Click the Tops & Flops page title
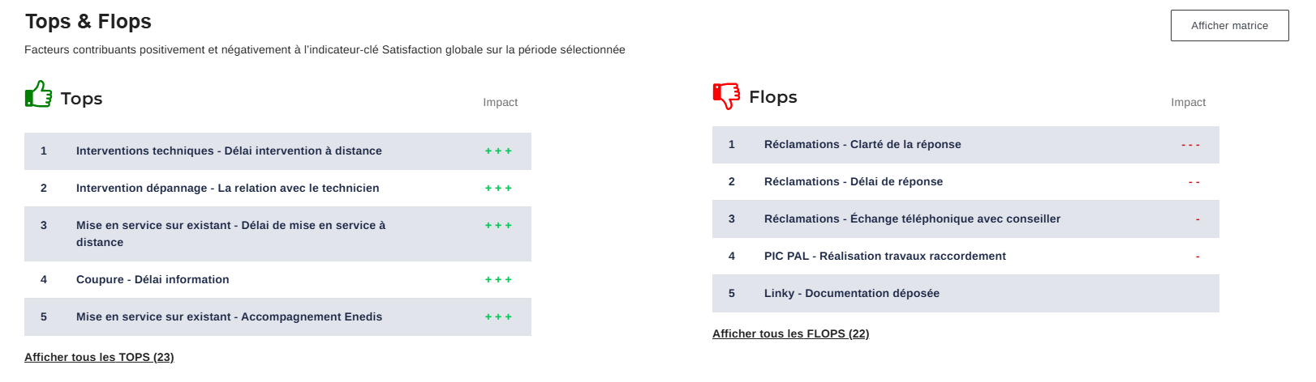1316x382 pixels. coord(88,22)
